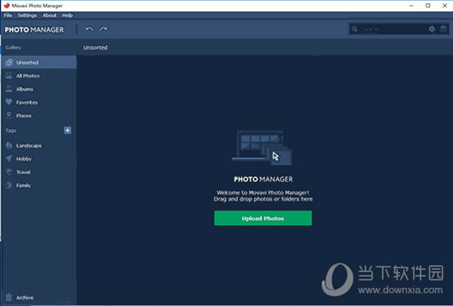Click the Hobby tag icon
The height and width of the screenshot is (306, 453).
(9, 159)
